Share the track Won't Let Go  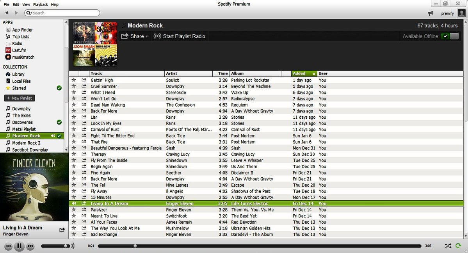(x=84, y=98)
